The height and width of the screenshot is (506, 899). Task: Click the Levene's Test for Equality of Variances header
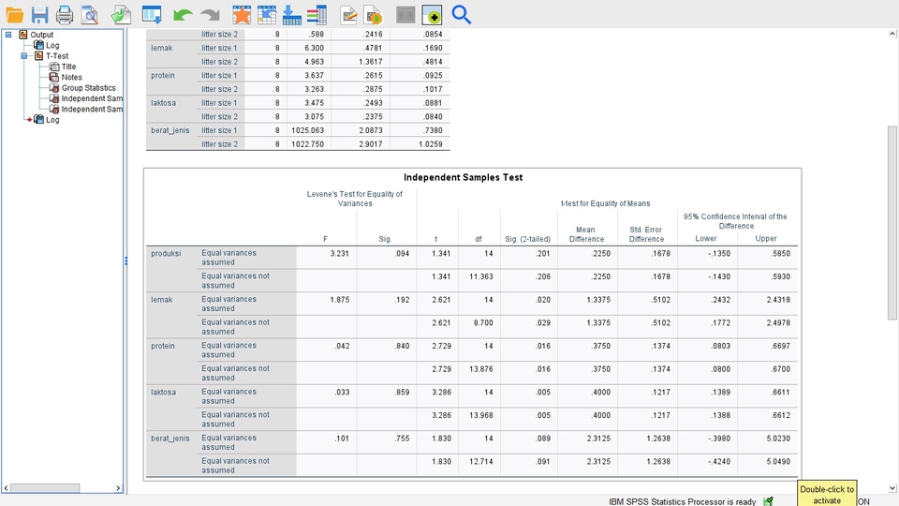pyautogui.click(x=354, y=199)
